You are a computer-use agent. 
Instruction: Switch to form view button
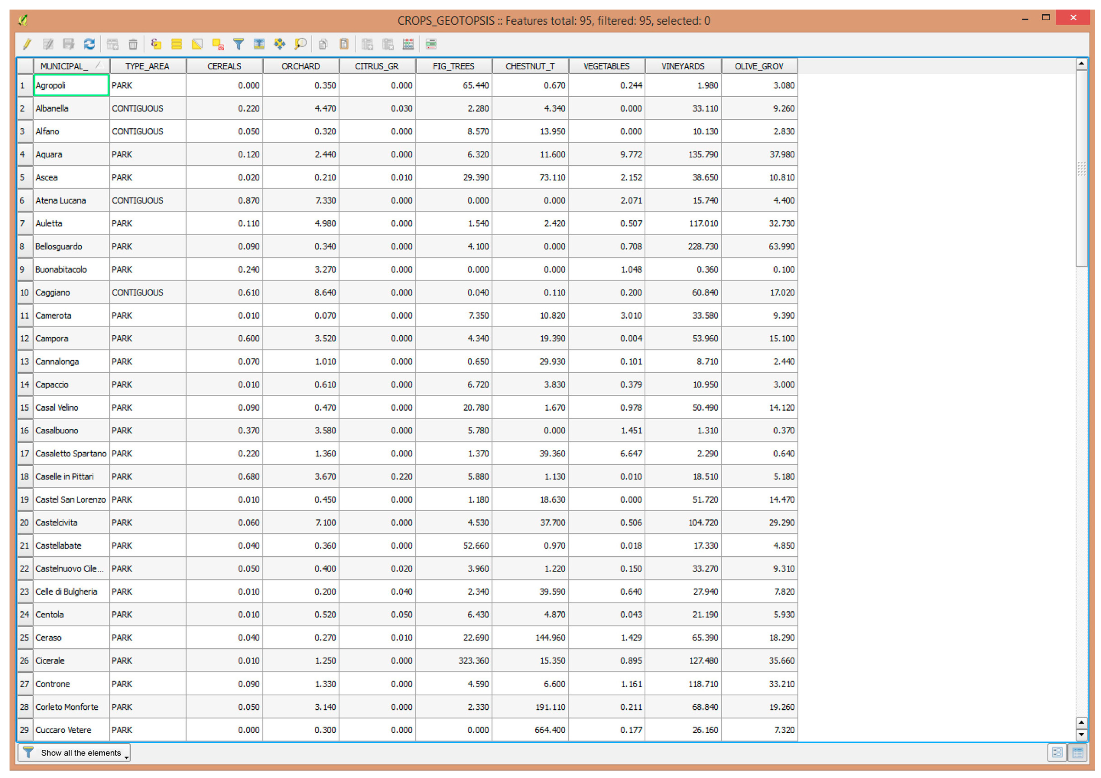click(1057, 753)
